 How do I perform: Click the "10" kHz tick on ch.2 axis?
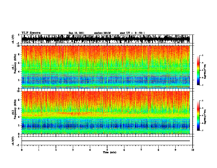[19, 91]
